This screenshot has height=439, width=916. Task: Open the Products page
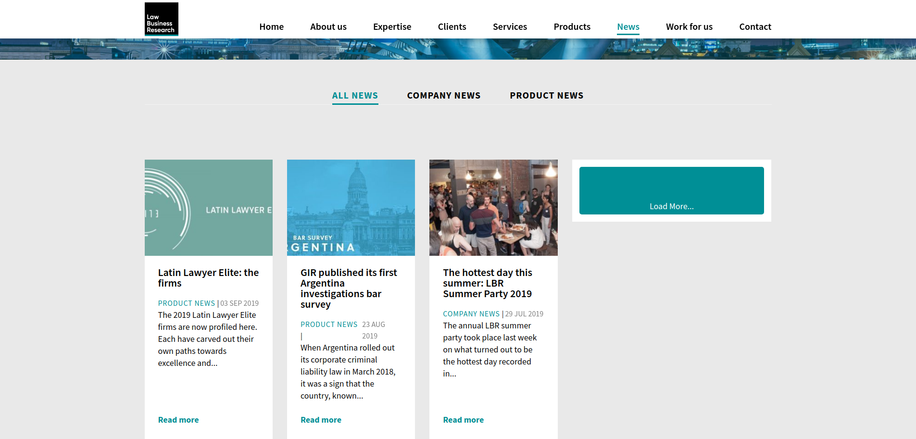point(572,27)
